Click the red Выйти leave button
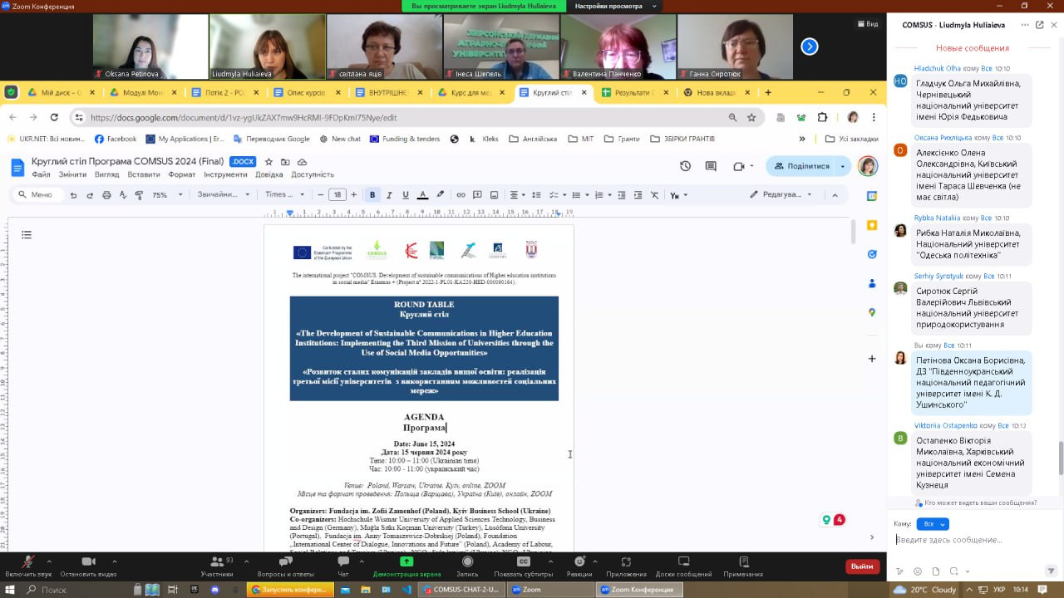 (x=862, y=566)
